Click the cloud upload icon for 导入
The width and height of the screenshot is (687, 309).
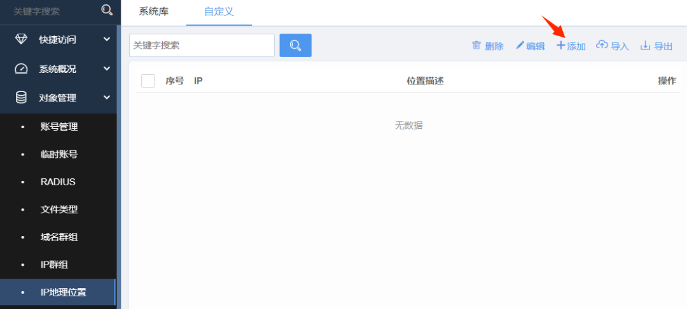point(602,45)
